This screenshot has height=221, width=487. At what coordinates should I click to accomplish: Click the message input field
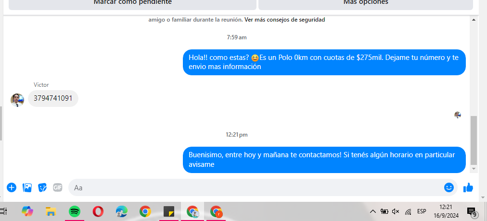point(255,187)
